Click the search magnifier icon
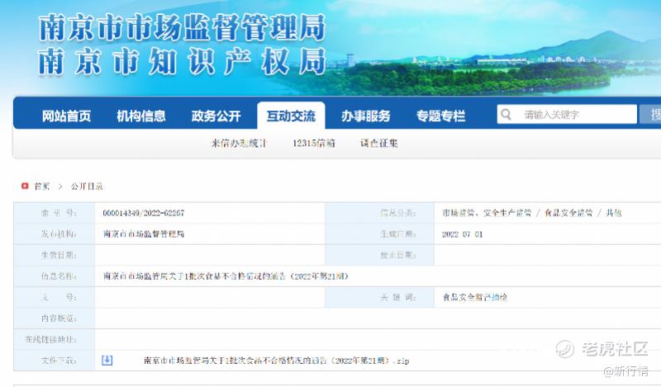Viewport: 661px width, 387px height. (x=506, y=115)
